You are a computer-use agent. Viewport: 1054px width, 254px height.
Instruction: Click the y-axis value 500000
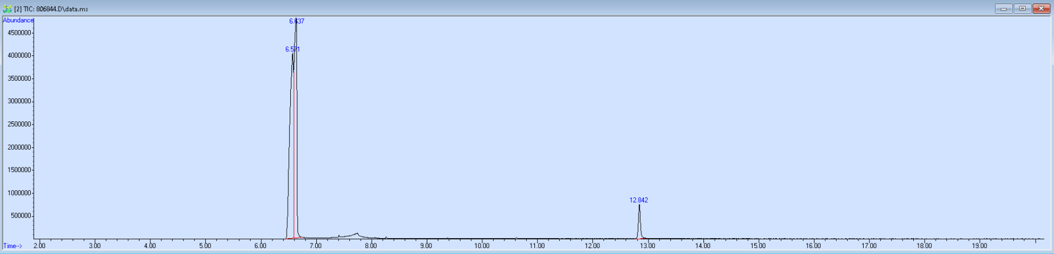tap(21, 216)
